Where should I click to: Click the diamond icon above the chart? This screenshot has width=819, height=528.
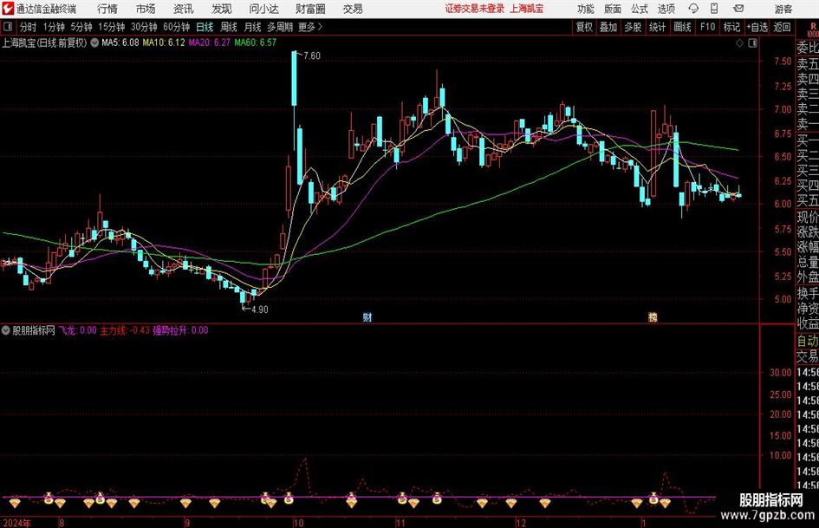click(x=739, y=43)
